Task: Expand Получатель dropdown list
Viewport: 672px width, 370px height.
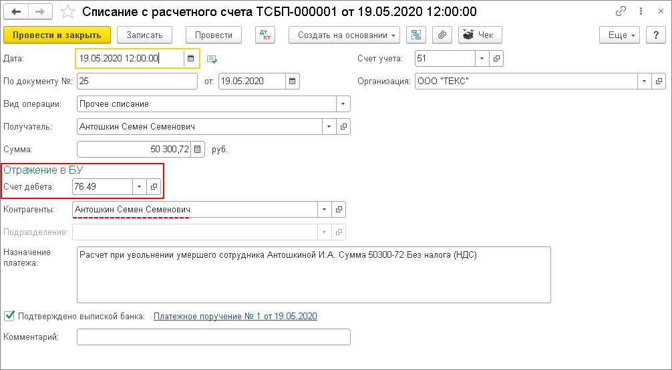Action: [x=329, y=127]
